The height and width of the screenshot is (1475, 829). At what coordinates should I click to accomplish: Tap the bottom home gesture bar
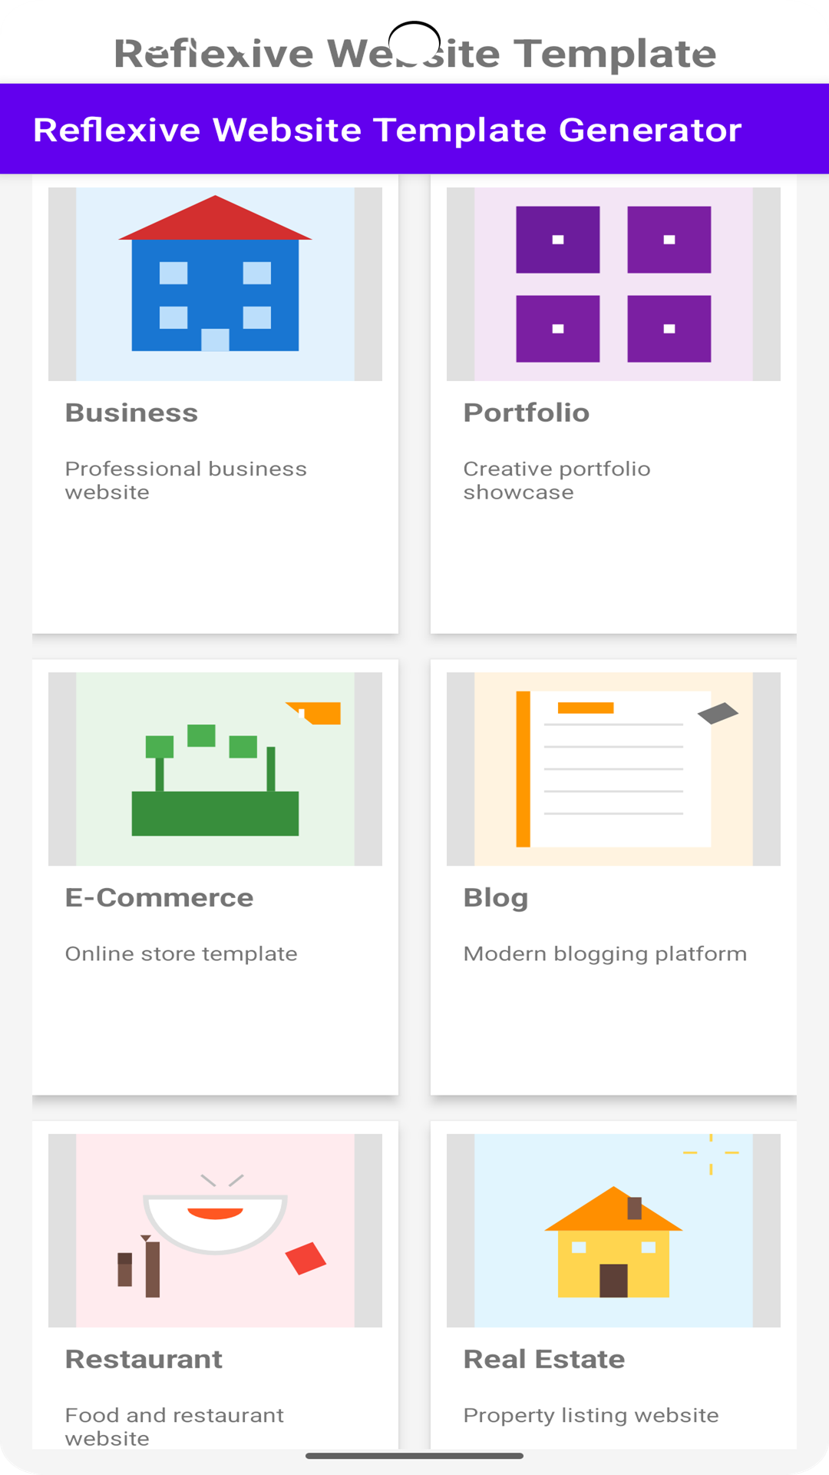414,1455
